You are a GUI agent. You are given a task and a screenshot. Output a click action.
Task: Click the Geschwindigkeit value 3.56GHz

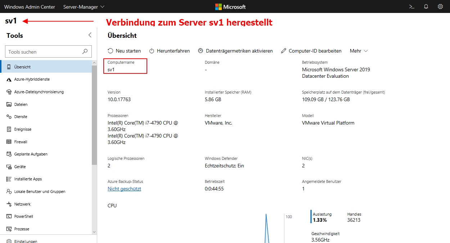(x=320, y=240)
